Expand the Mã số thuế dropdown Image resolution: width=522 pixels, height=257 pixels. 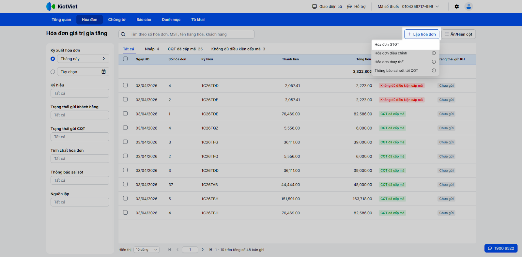(437, 7)
